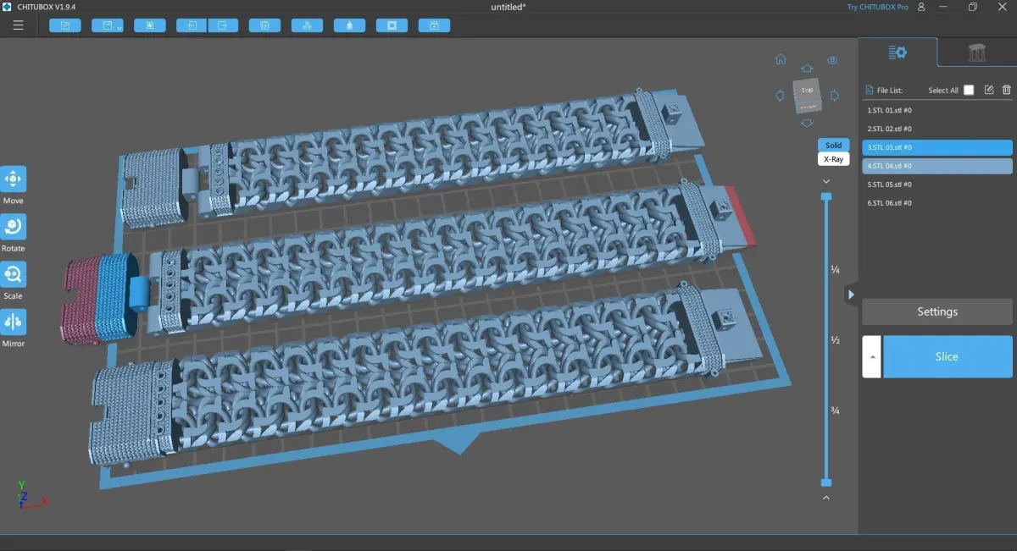
Task: Click the Open File toolbar icon
Action: pyautogui.click(x=65, y=25)
